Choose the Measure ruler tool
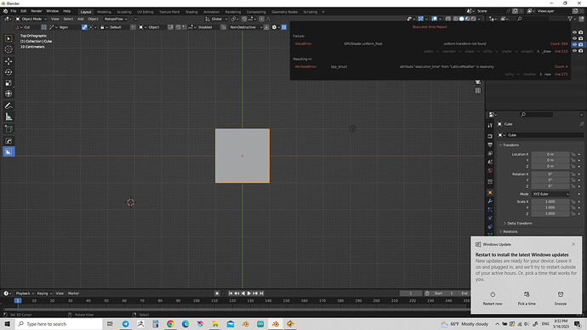Viewport: 587px width, 330px height. tap(9, 117)
